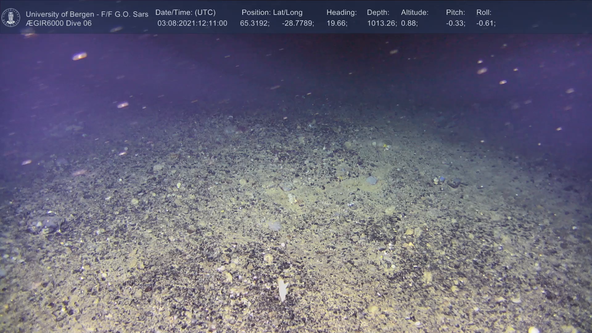Click the University of Bergen vessel title text
The height and width of the screenshot is (333, 592).
pos(87,14)
